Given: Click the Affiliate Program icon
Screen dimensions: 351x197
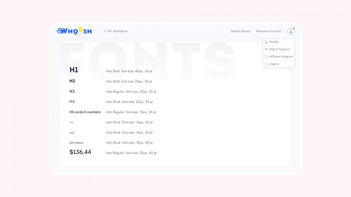Looking at the screenshot, I should click(x=266, y=57).
